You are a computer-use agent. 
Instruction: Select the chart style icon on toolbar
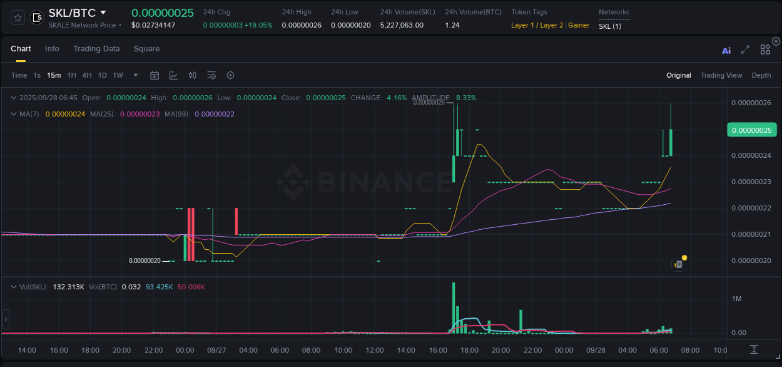coord(173,75)
